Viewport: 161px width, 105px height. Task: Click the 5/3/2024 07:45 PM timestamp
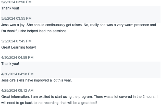click(16, 41)
